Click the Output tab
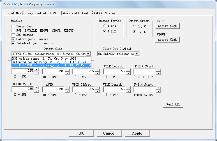 click(x=97, y=13)
